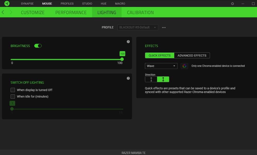Maximize the Razer Synapse window

(x=253, y=4)
